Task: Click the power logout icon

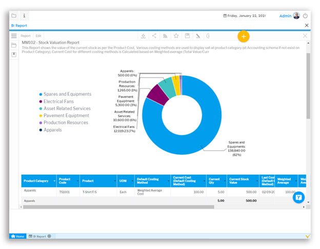Action: [306, 16]
